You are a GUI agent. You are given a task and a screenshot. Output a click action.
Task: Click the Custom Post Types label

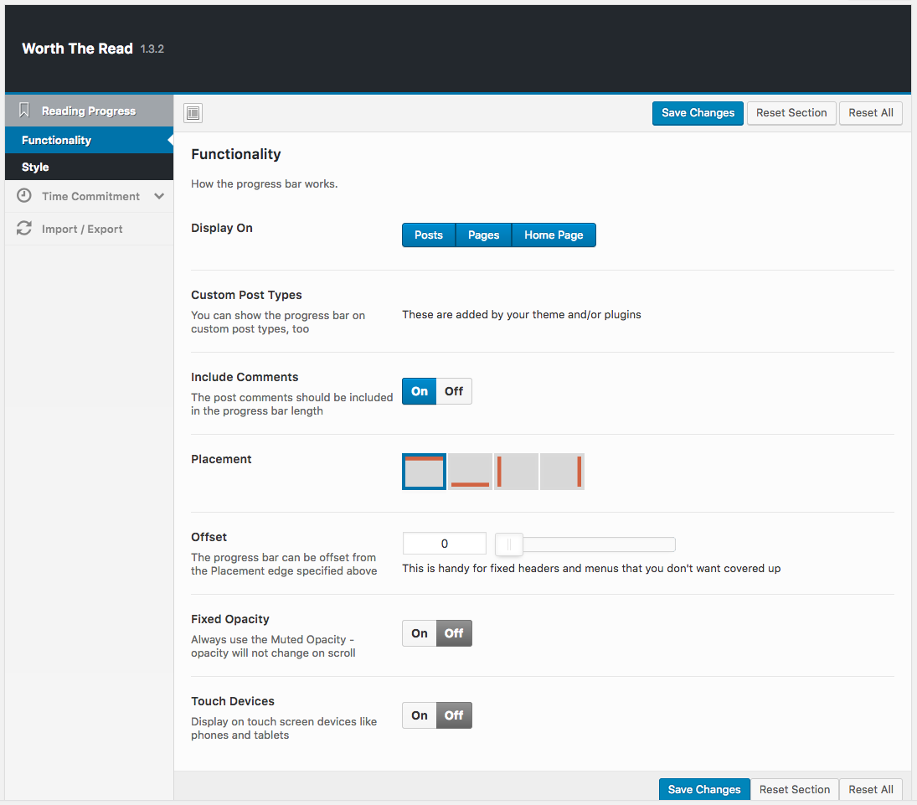(246, 295)
